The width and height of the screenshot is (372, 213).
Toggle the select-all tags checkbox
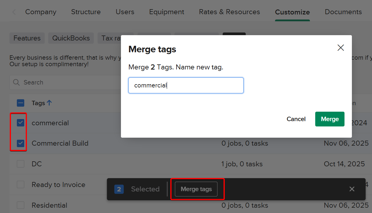(x=20, y=103)
